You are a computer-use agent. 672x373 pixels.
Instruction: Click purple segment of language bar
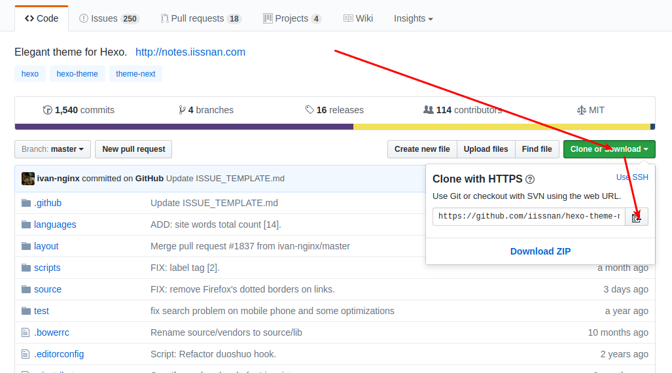184,127
